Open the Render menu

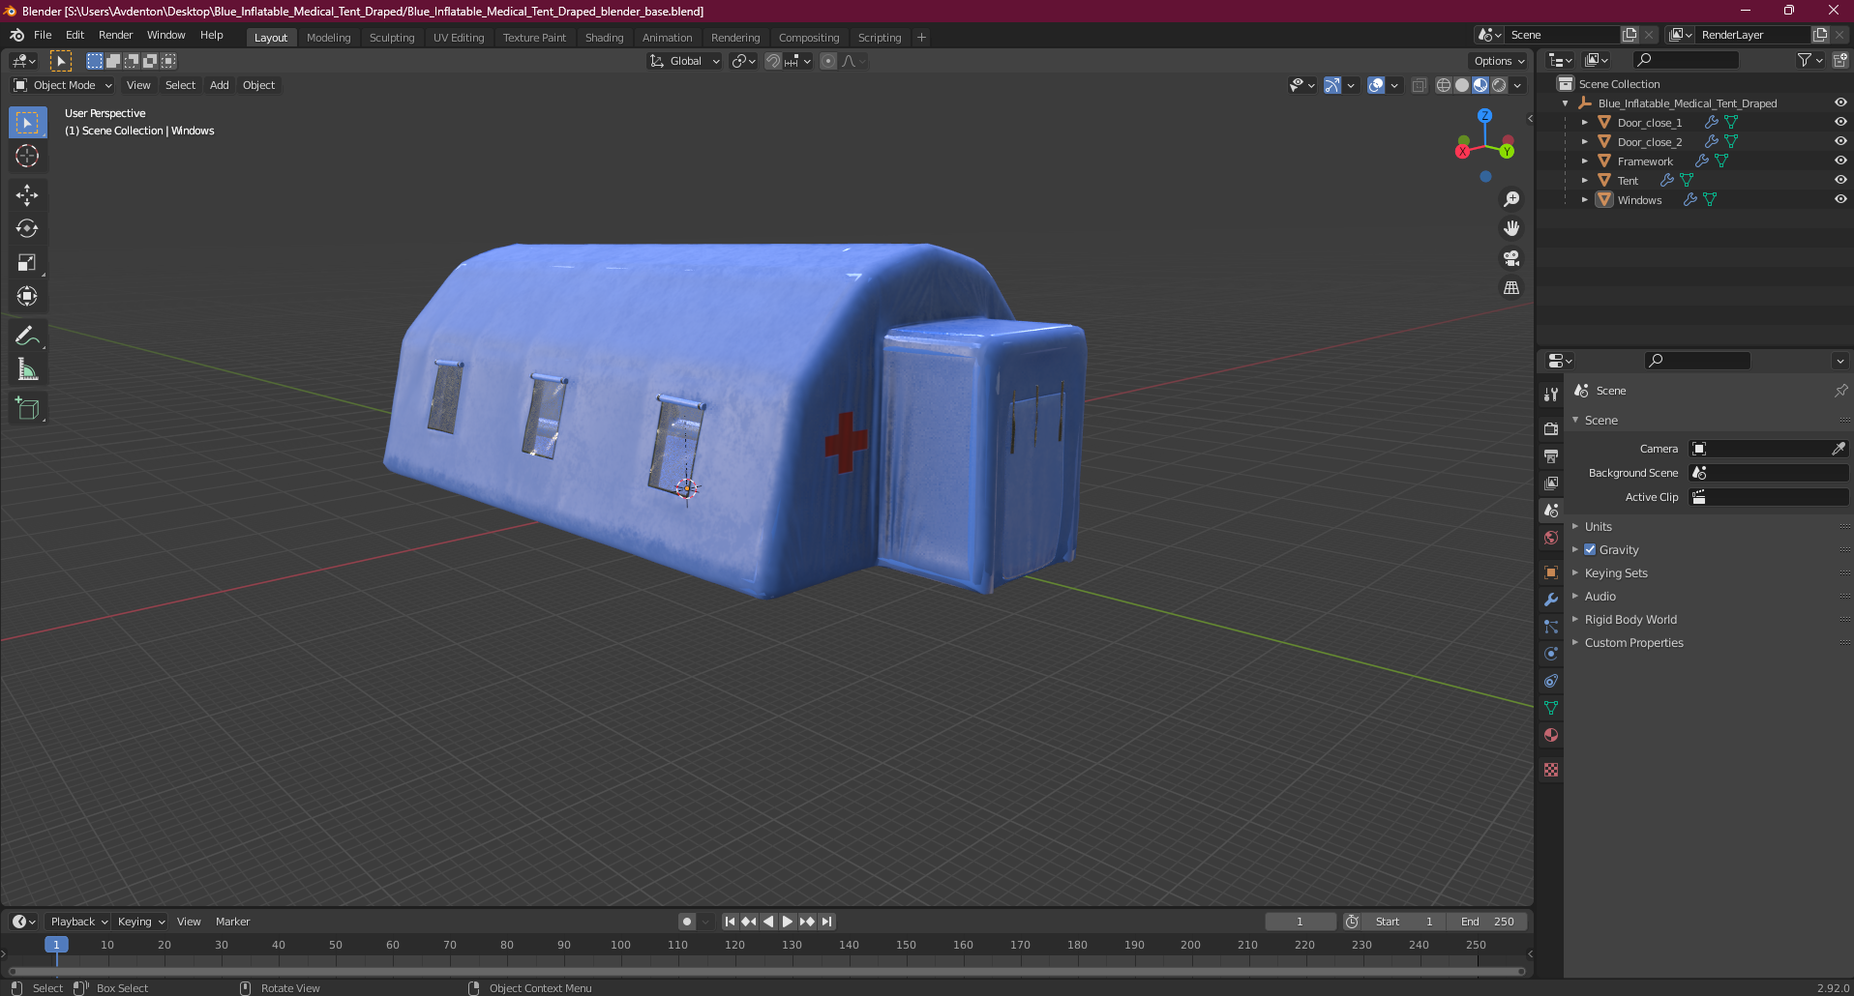(x=115, y=35)
